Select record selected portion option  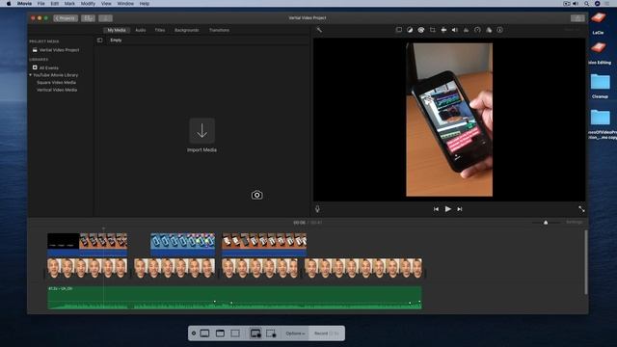271,334
